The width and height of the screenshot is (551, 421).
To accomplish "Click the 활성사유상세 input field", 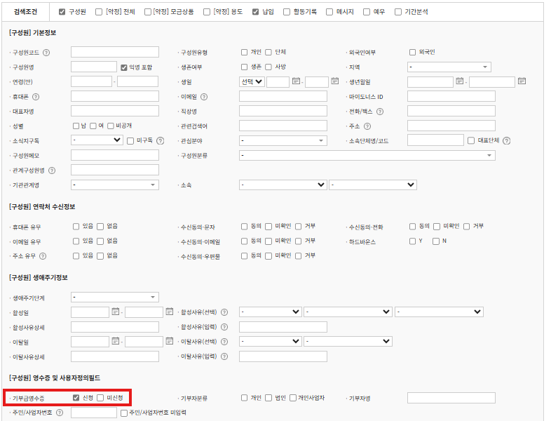I will [114, 327].
